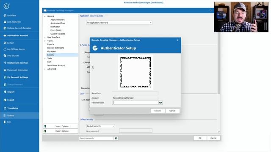This screenshot has width=271, height=152.
Task: Click the options panel vertical scrollbar
Action: point(219,63)
